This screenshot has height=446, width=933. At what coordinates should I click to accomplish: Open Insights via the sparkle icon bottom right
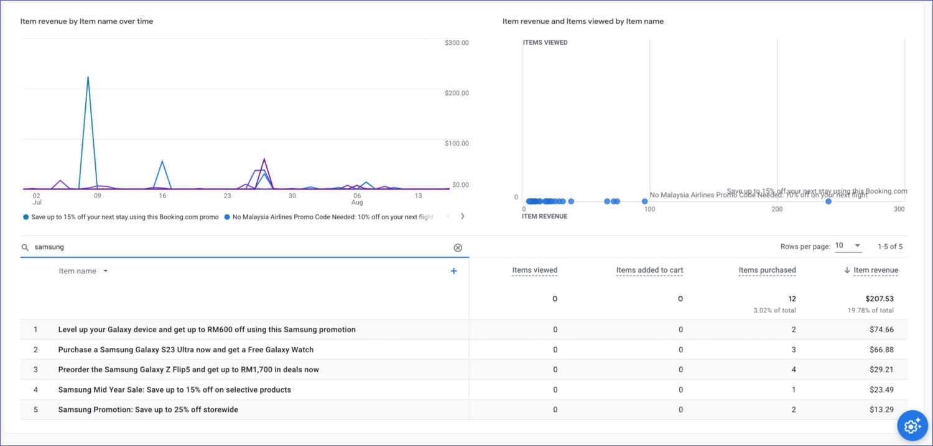[912, 426]
